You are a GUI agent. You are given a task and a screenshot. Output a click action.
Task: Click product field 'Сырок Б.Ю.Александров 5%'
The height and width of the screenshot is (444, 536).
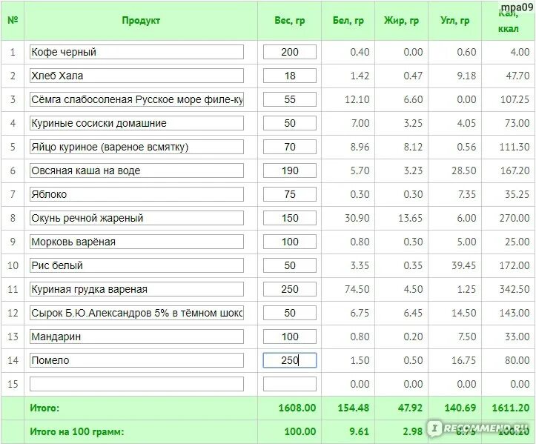[136, 313]
